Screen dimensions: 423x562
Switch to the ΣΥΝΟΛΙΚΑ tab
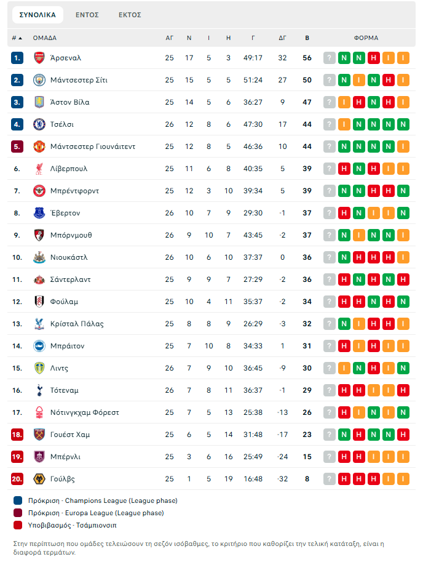(x=38, y=15)
